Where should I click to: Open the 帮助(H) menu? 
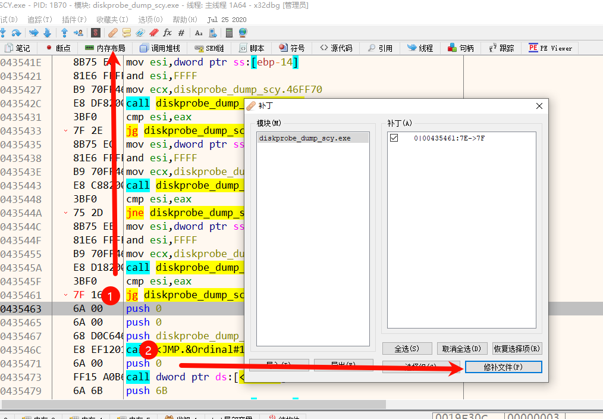[x=185, y=20]
